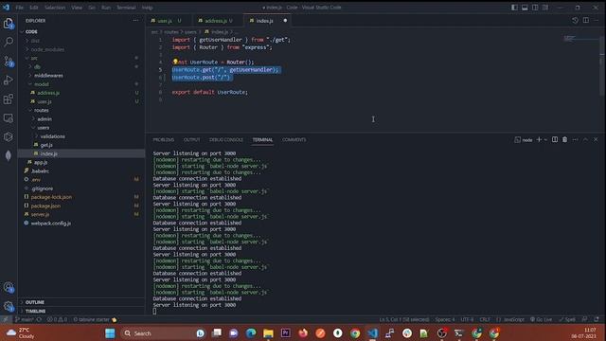Click the Spell checker status bar item

pyautogui.click(x=567, y=319)
